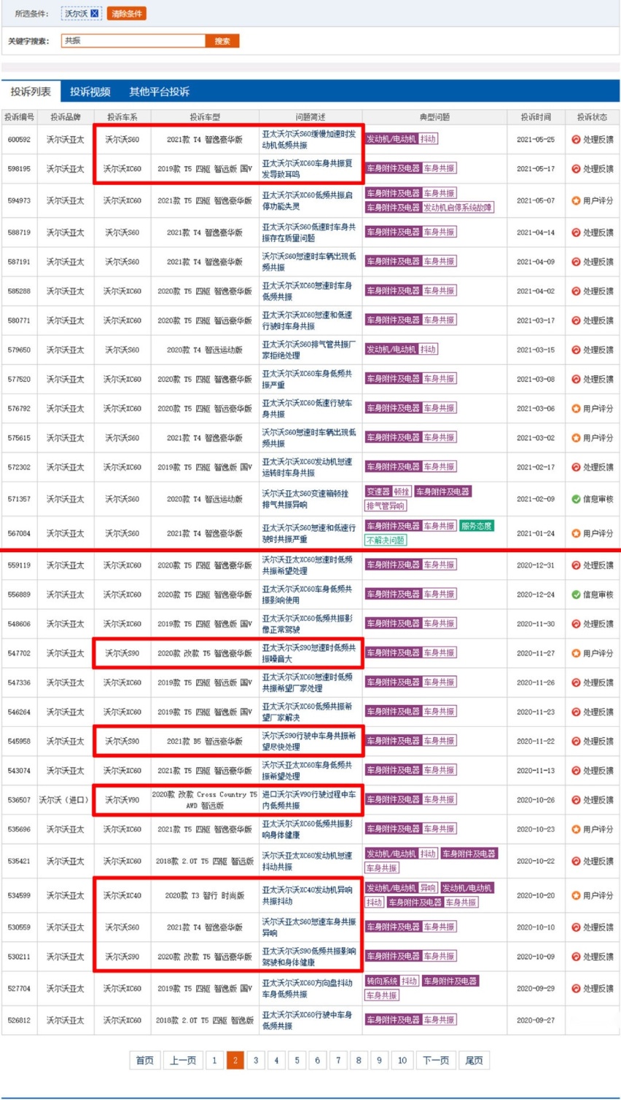Click the 处理反馈 status icon for complaint 588719
This screenshot has width=621, height=1100.
pos(576,232)
